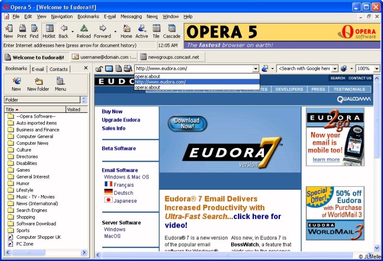
Task: Click the learn more link
Action: click(x=326, y=159)
